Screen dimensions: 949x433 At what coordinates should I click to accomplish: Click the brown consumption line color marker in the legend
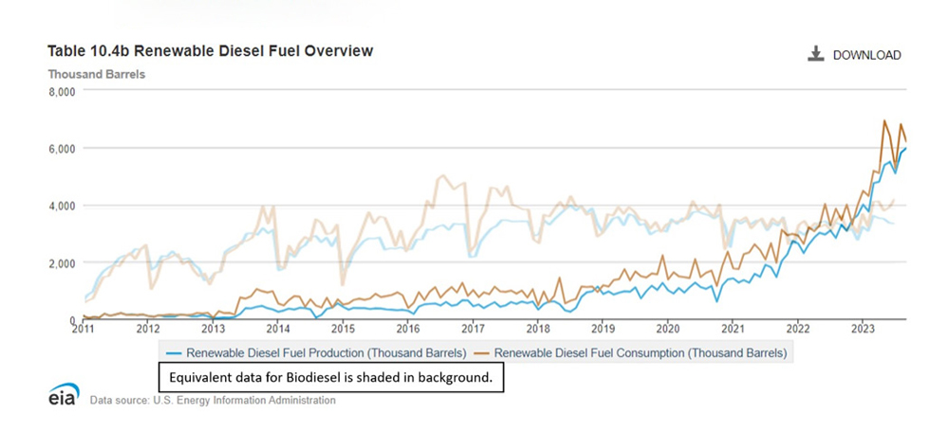(483, 352)
